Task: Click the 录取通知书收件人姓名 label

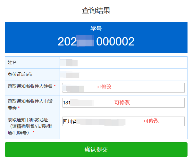Action: coord(30,86)
